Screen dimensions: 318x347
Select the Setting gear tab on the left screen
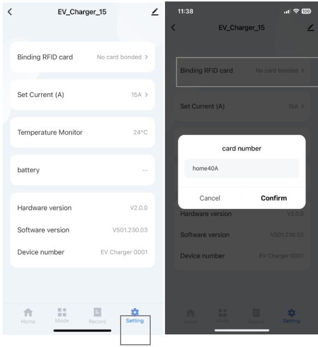(135, 316)
